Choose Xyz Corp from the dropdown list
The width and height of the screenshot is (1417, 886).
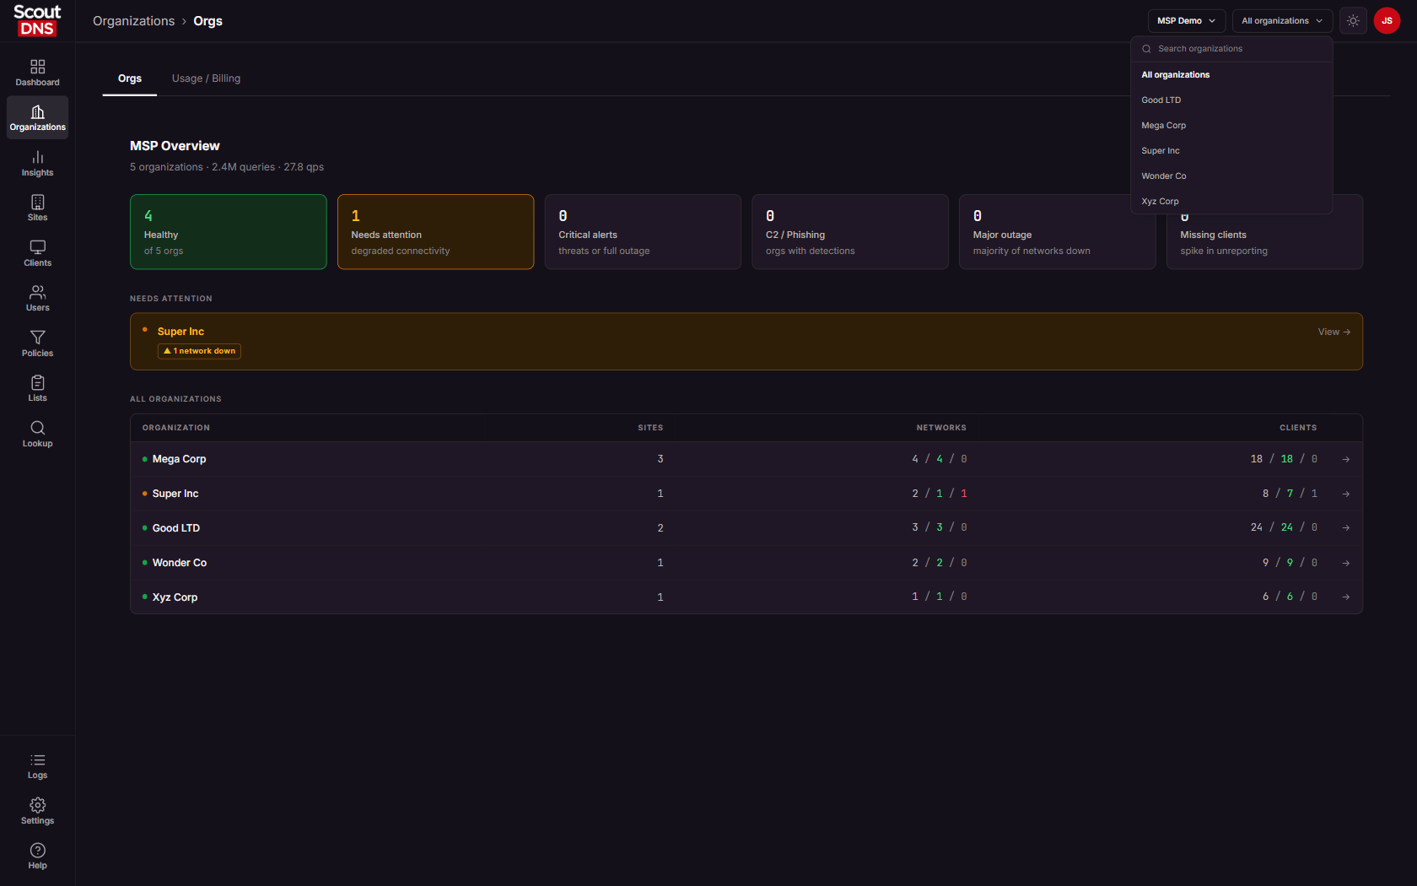pyautogui.click(x=1231, y=202)
